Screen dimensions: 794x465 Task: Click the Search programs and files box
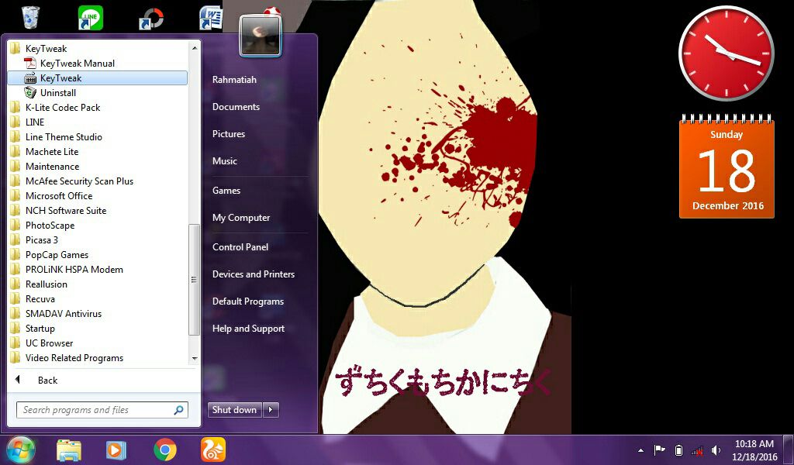click(102, 410)
